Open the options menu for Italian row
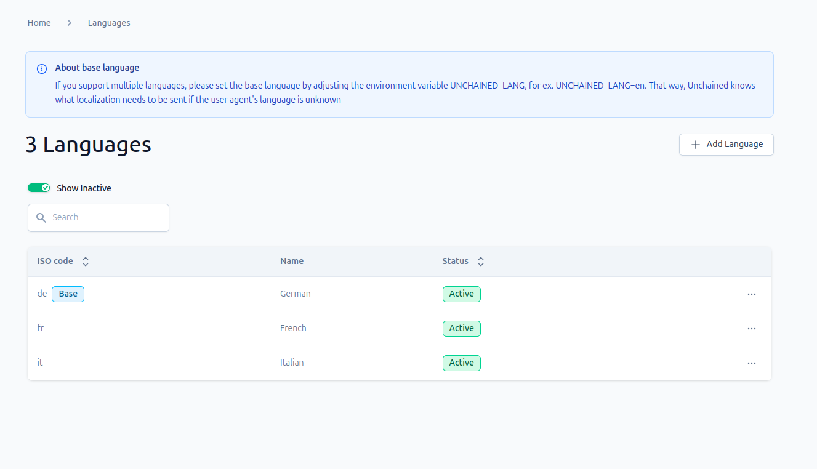This screenshot has height=469, width=817. click(x=751, y=363)
